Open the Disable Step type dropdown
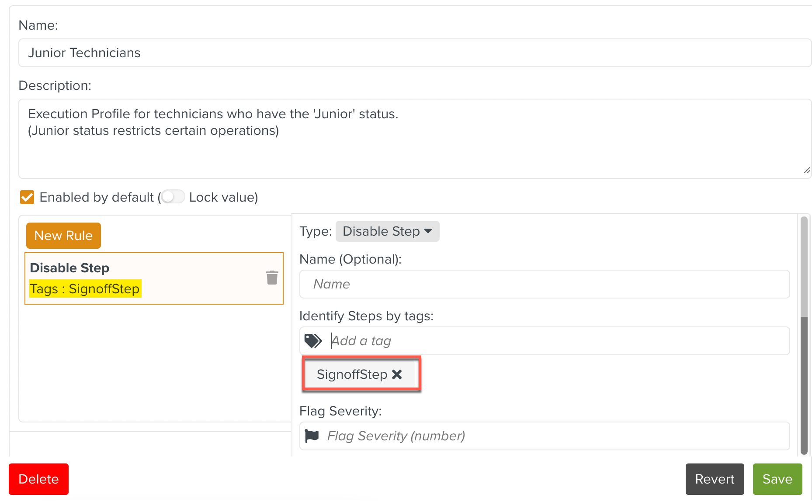 387,231
